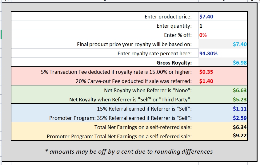
Task: Select the 'Enter % off:' label cell
Action: [105, 35]
